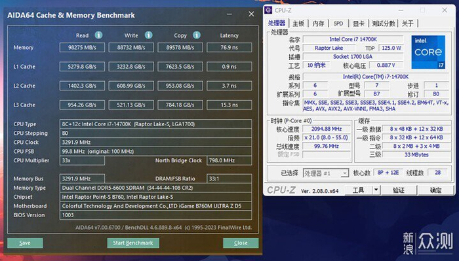The width and height of the screenshot is (459, 261).
Task: Click the 指令集 instruction list text
Action: click(376, 106)
